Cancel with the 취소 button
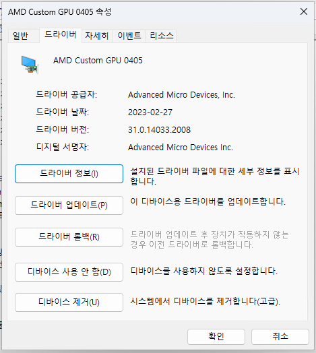 coord(280,336)
